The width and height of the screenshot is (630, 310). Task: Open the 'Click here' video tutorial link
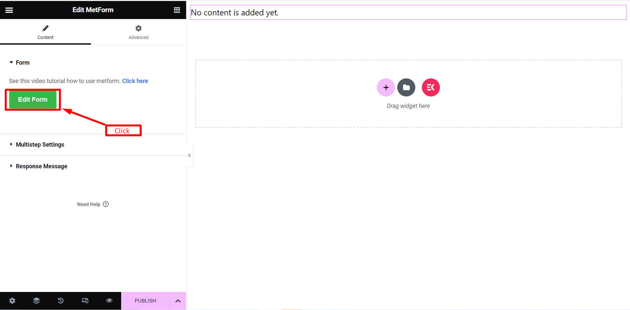pos(135,81)
